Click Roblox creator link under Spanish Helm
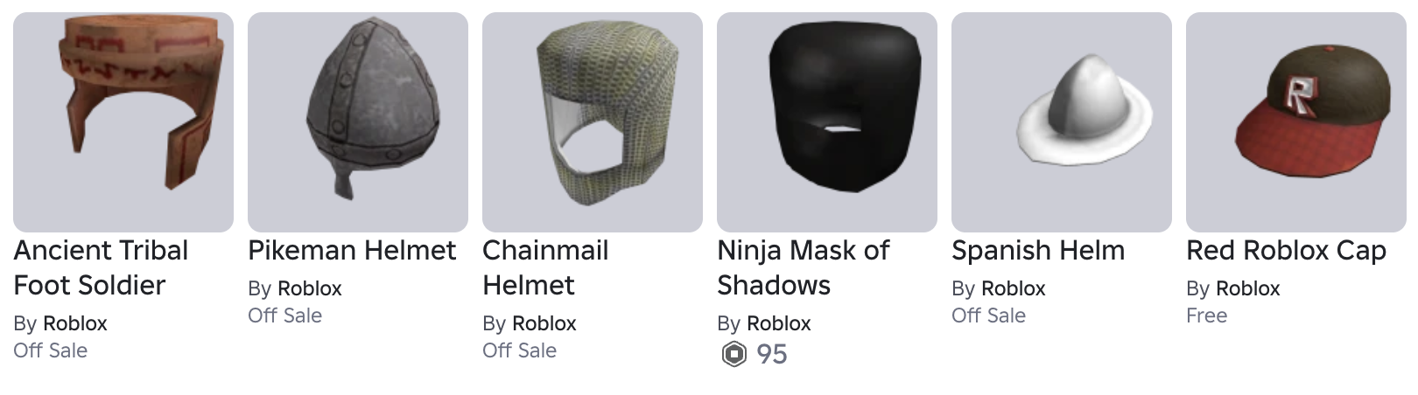 [x=1014, y=288]
